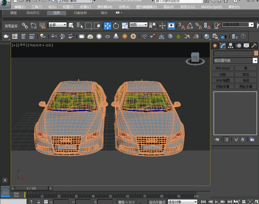Viewport: 259px width, 204px height.
Task: Apply the FFD 2x2x2 modifier button
Action: pos(223,68)
